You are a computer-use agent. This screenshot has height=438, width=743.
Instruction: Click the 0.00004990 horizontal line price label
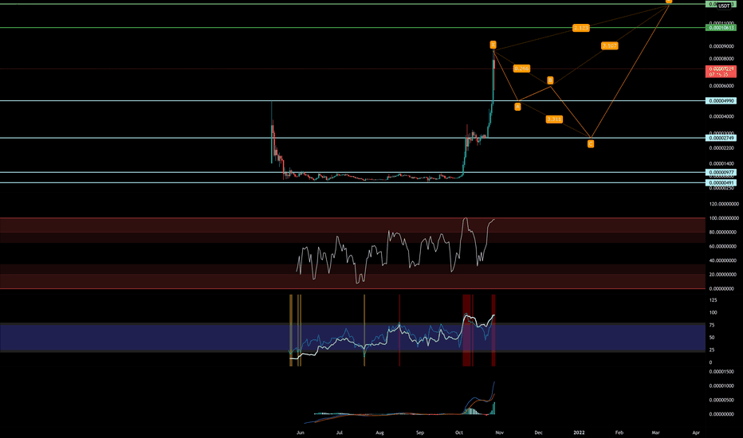pos(721,101)
